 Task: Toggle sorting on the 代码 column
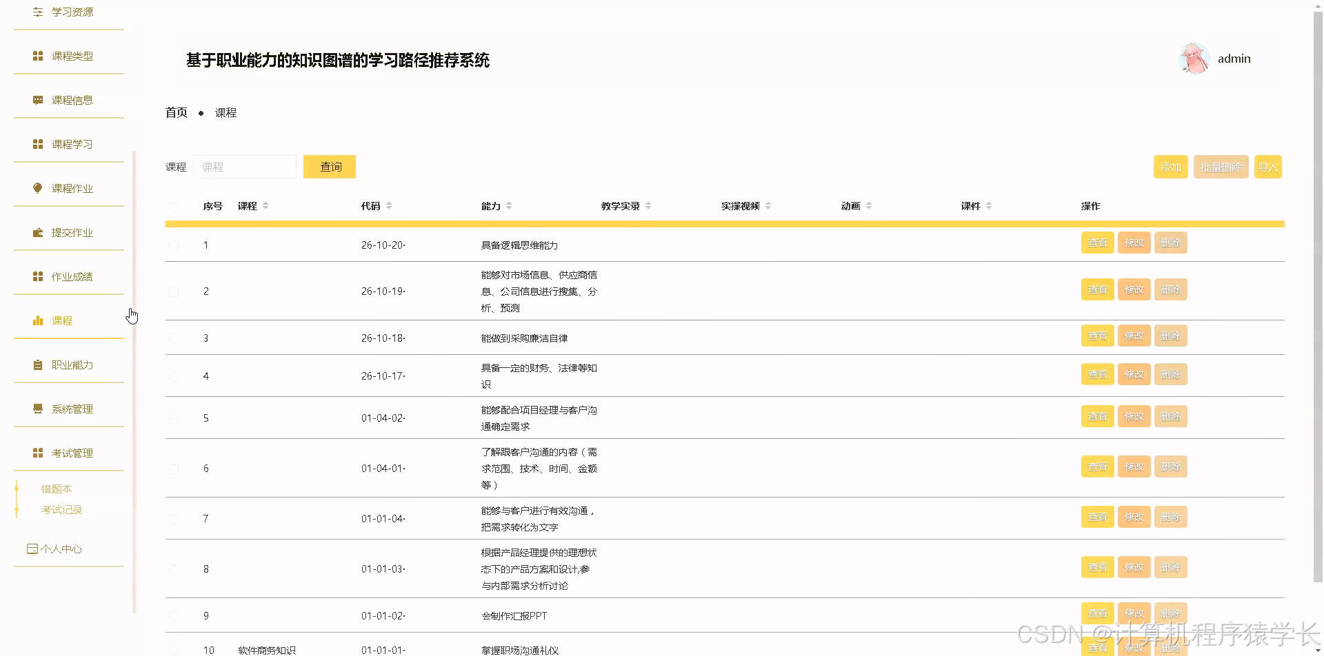click(388, 205)
